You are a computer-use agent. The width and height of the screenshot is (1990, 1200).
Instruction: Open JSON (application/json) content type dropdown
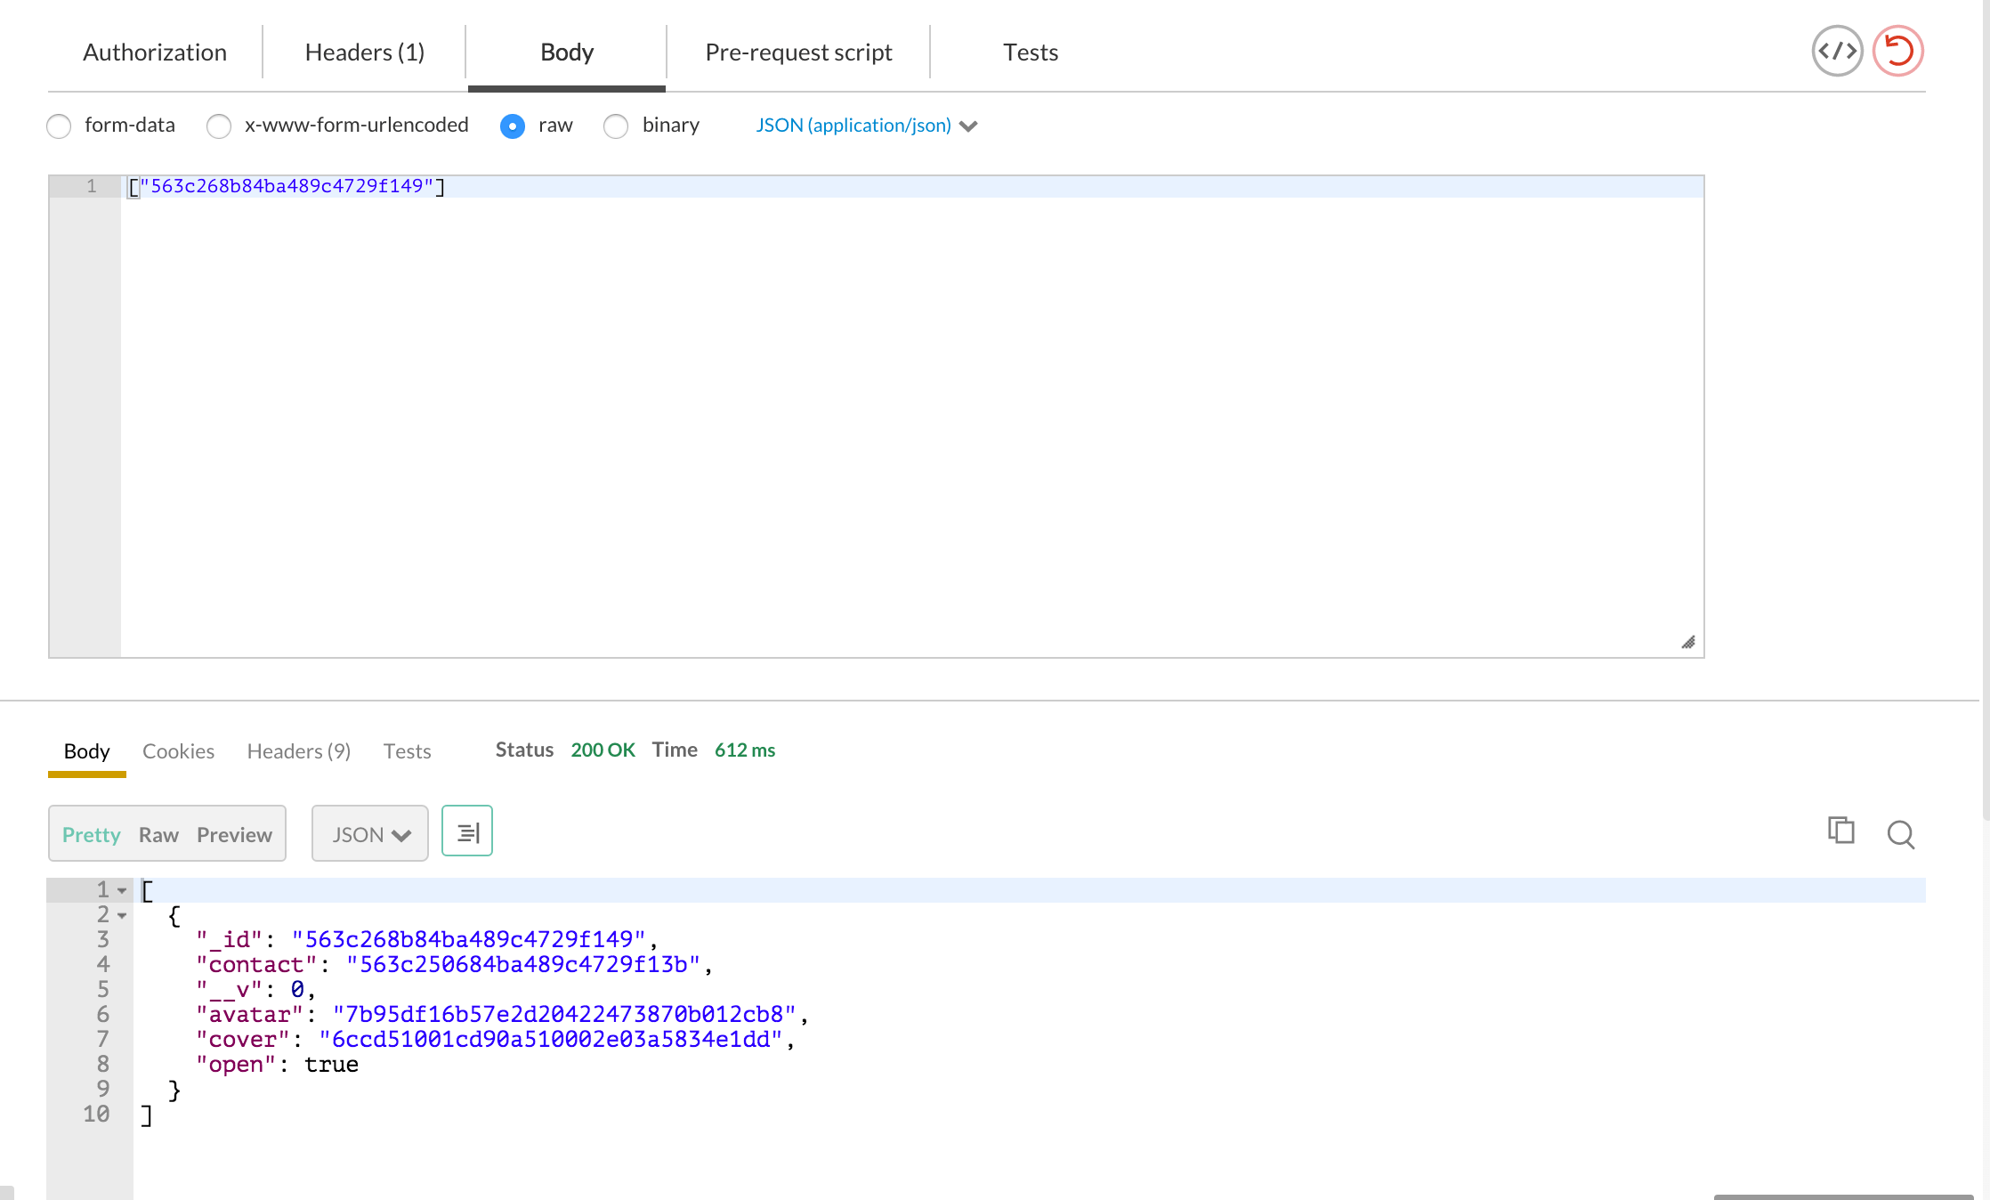click(866, 126)
